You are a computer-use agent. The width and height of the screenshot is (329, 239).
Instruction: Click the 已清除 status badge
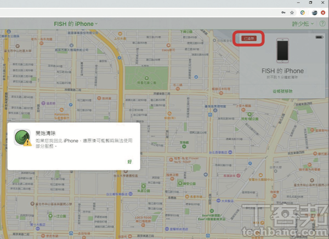(249, 38)
